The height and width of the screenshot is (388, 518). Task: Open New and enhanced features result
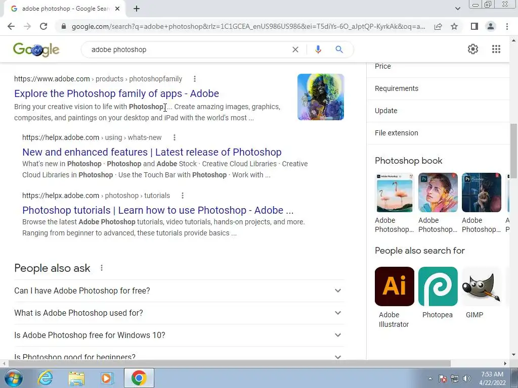point(152,152)
